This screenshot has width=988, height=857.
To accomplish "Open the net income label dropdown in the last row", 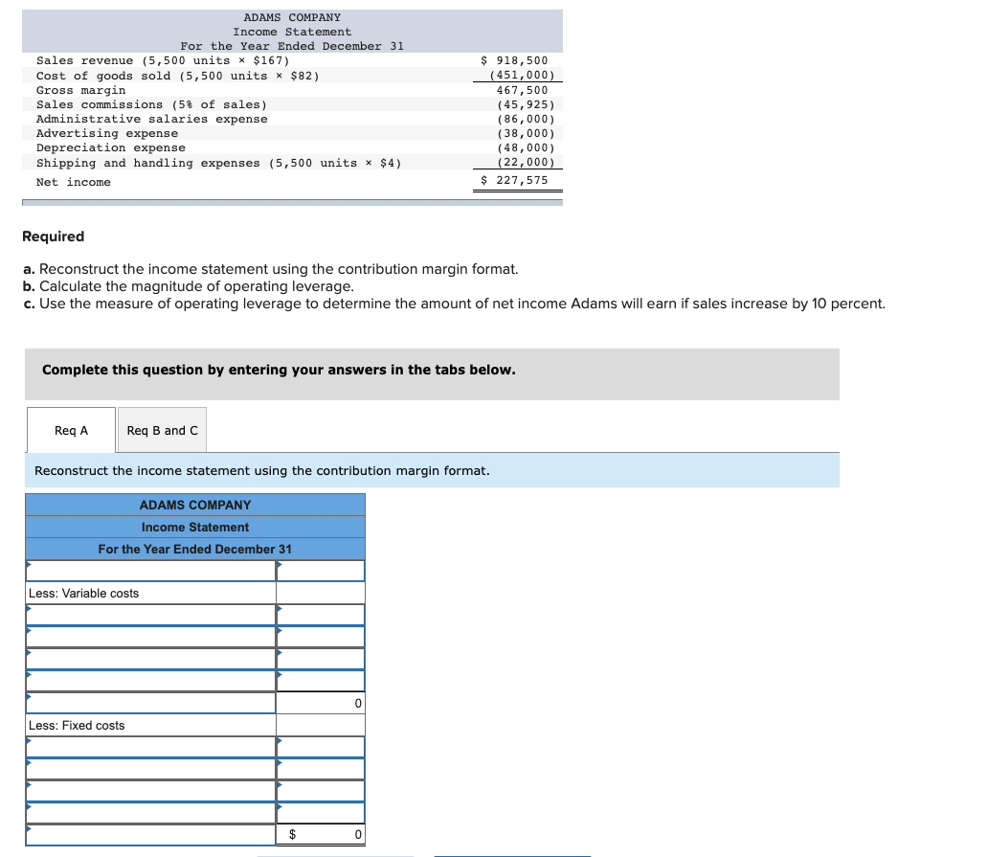I will (148, 834).
